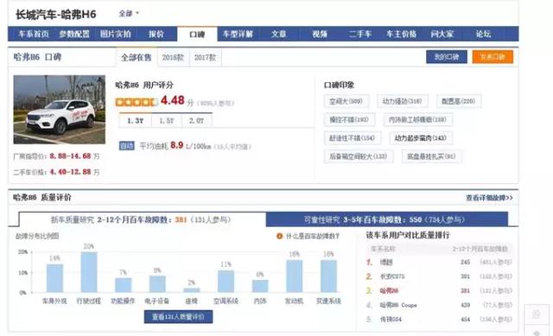This screenshot has height=336, width=553.
Task: Click the red 哈弗H6 ranking entry
Action: click(390, 291)
